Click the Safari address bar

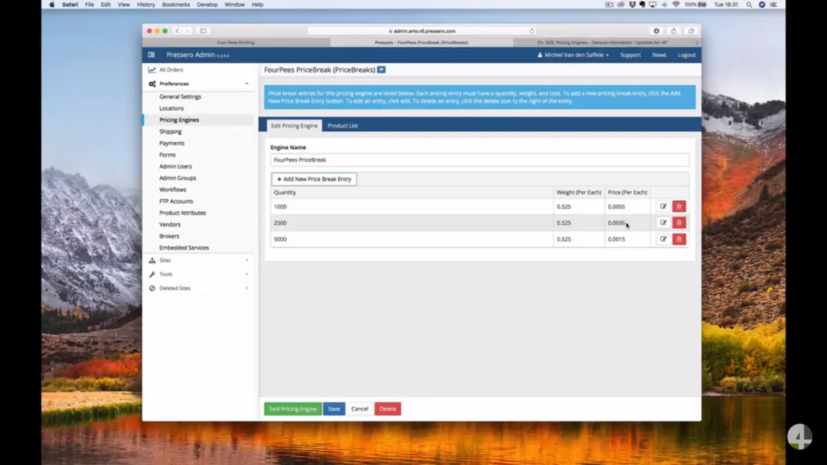[422, 31]
